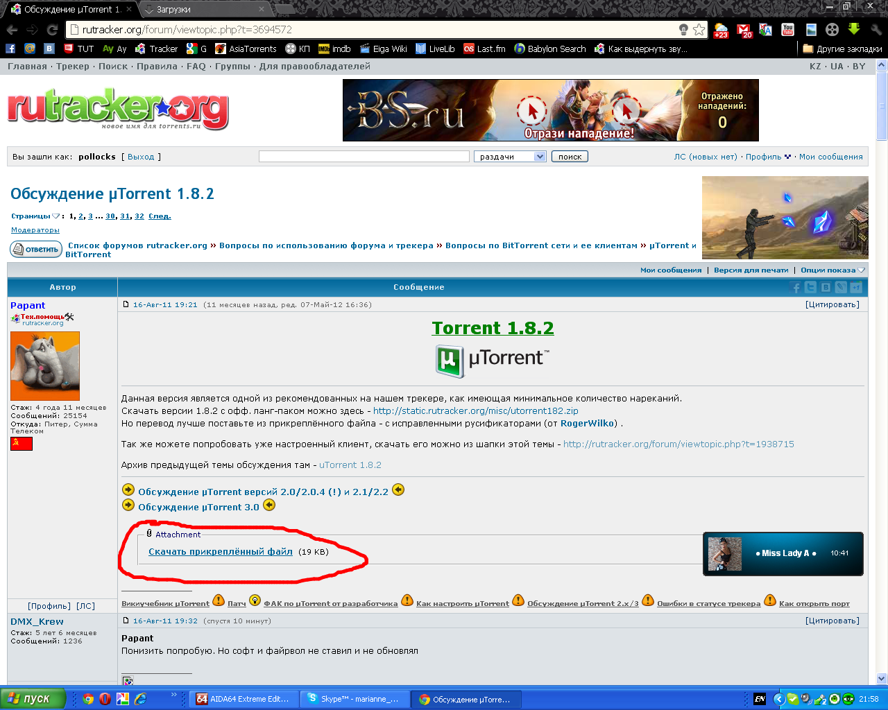Open the Windows 'пуск' Start menu
Image resolution: width=888 pixels, height=710 pixels.
coord(33,699)
